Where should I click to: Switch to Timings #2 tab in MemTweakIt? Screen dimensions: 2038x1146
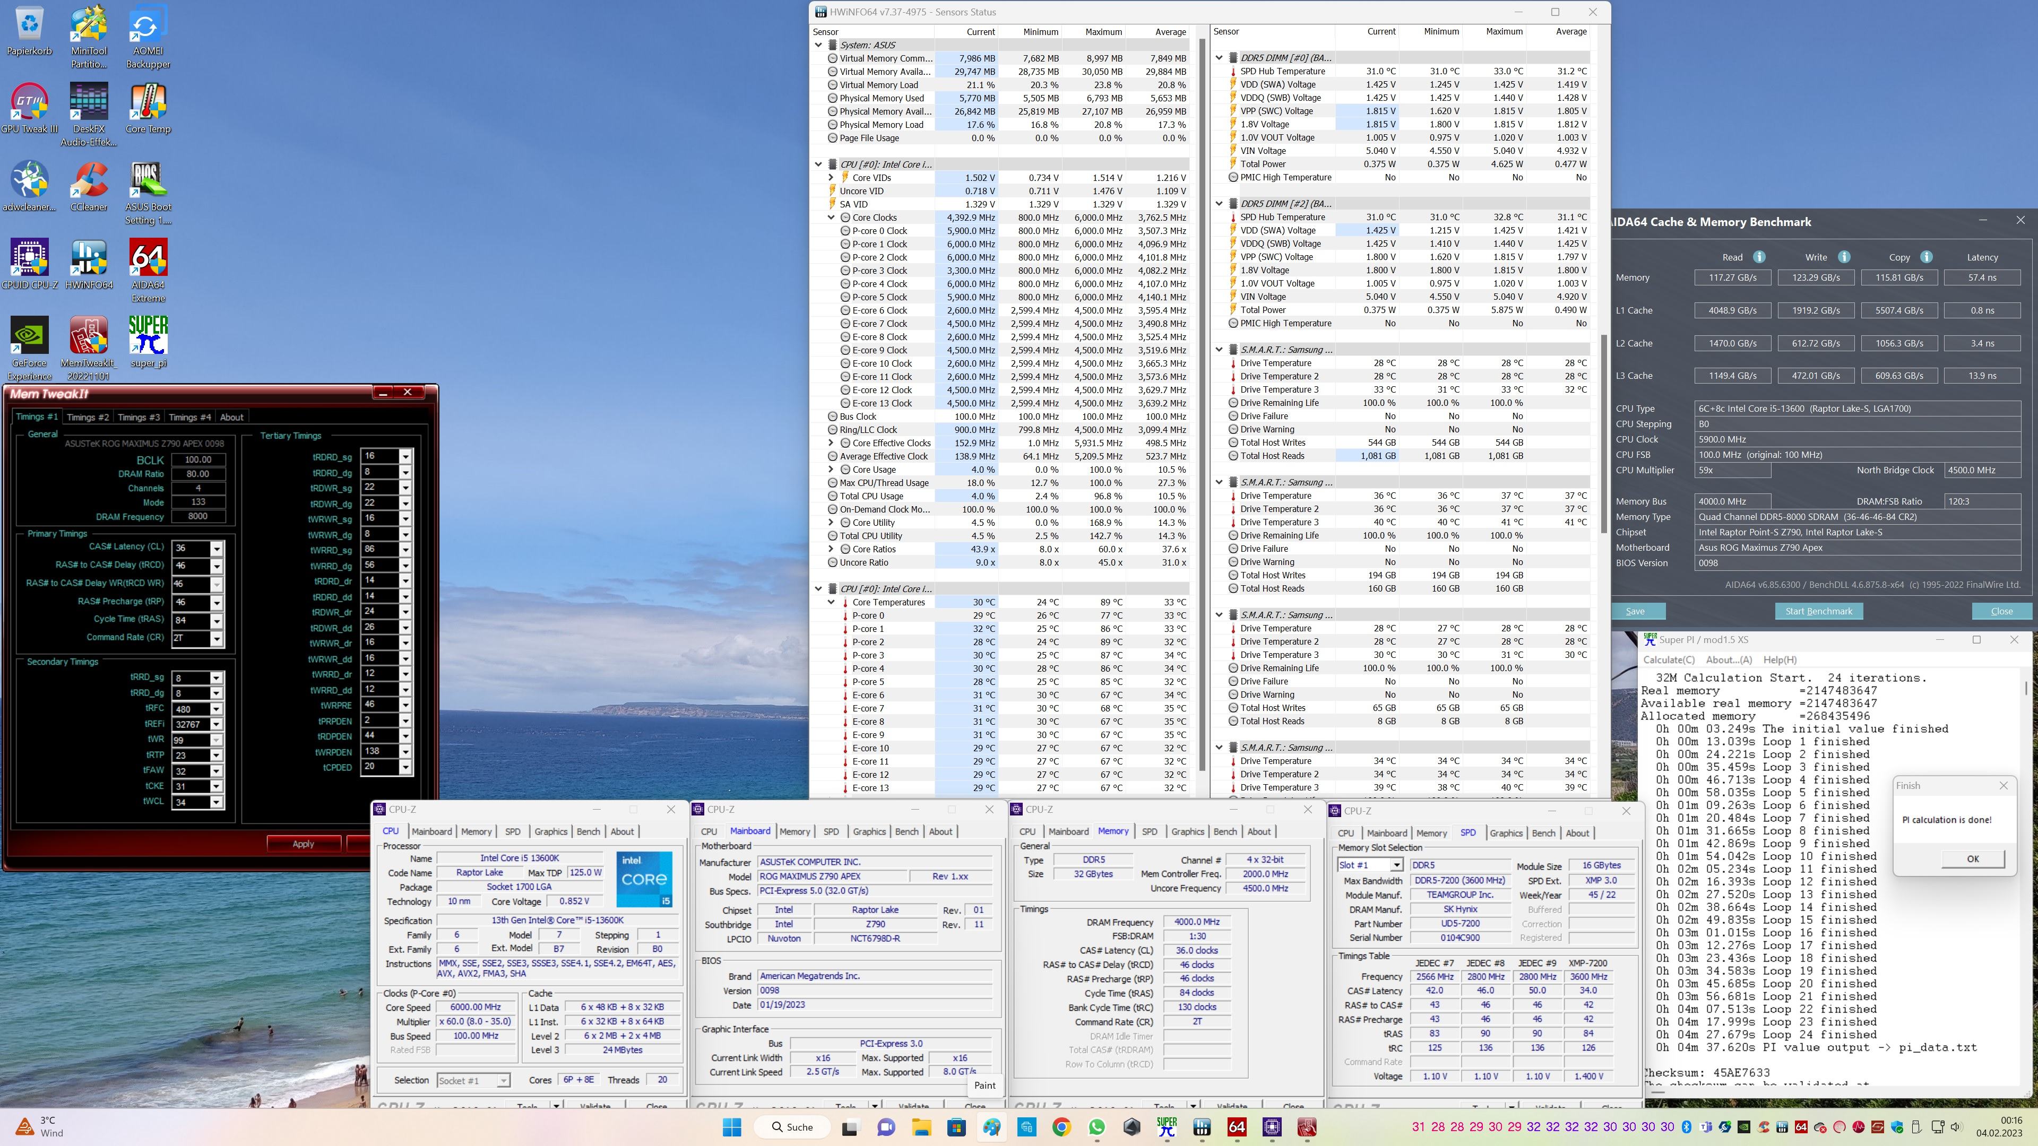coord(87,417)
